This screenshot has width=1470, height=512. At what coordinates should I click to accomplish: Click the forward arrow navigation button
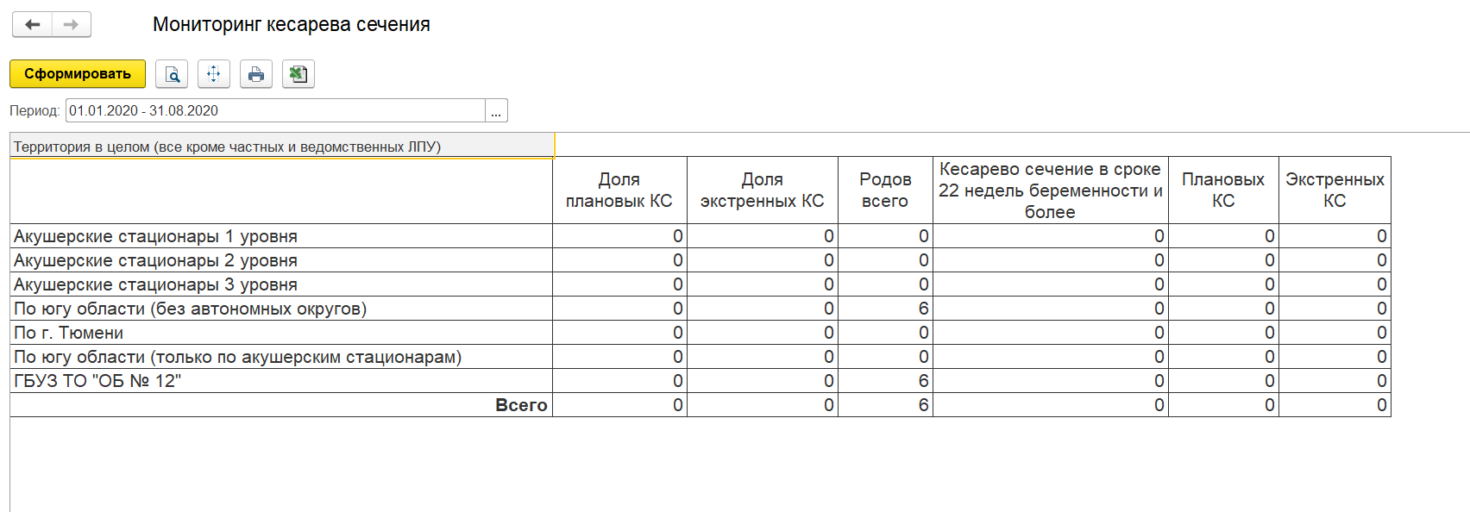tap(72, 25)
